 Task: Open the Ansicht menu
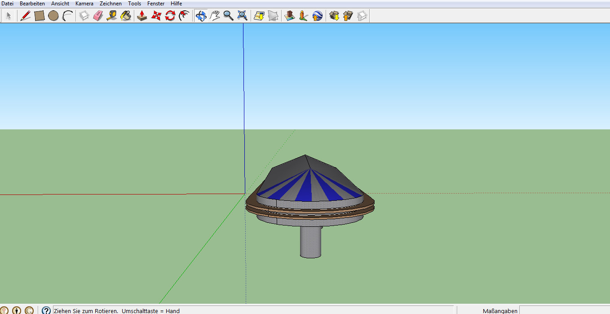(x=60, y=4)
